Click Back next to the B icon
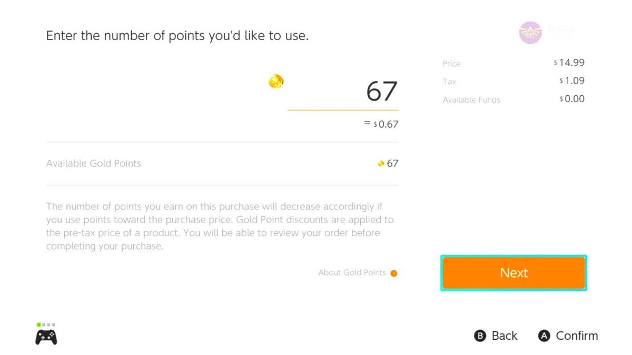 (504, 336)
